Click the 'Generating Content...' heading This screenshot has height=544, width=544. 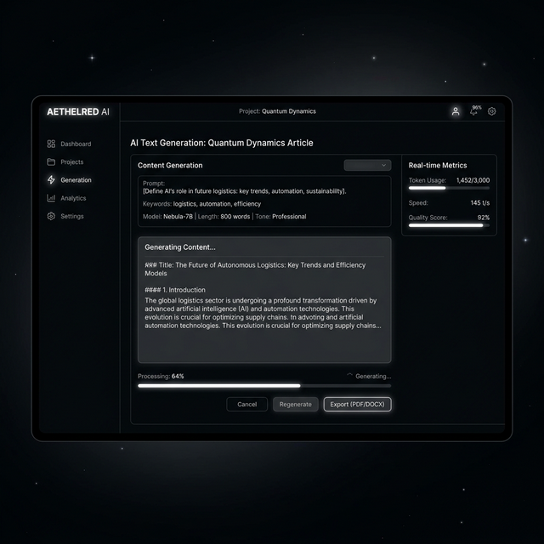coord(180,247)
